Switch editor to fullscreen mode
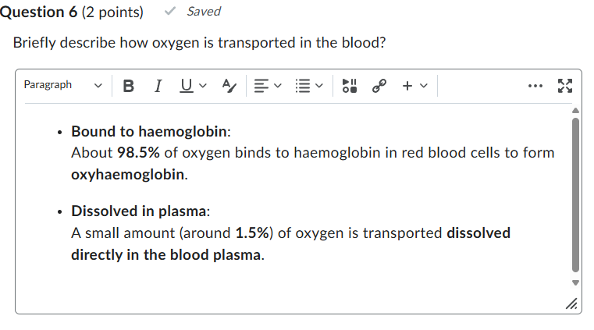This screenshot has height=330, width=594. tap(565, 86)
